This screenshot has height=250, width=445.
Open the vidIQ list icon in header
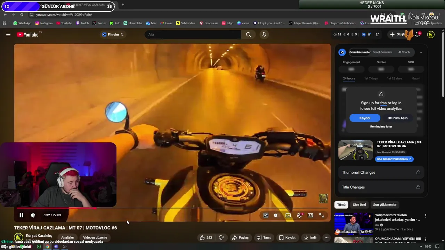point(369,34)
